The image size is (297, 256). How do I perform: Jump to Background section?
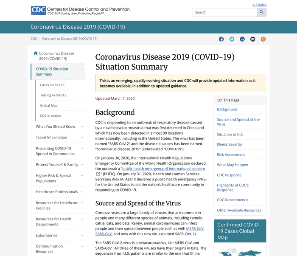(x=227, y=110)
